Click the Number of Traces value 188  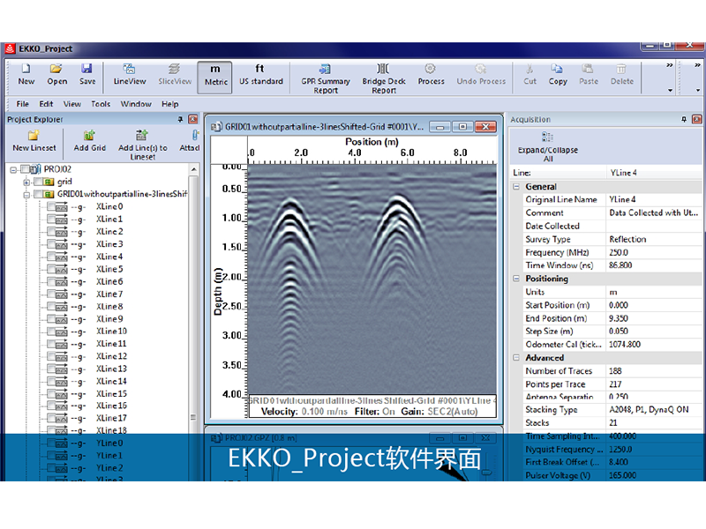pyautogui.click(x=615, y=371)
